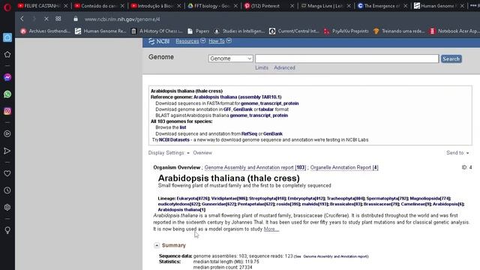Open Genome Assembly and Annotation report [103]
The width and height of the screenshot is (480, 270).
click(x=255, y=167)
